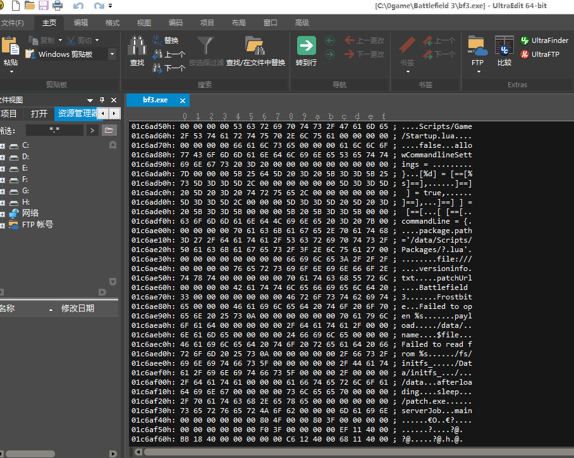Go to previous change (上一更改)

pos(365,40)
